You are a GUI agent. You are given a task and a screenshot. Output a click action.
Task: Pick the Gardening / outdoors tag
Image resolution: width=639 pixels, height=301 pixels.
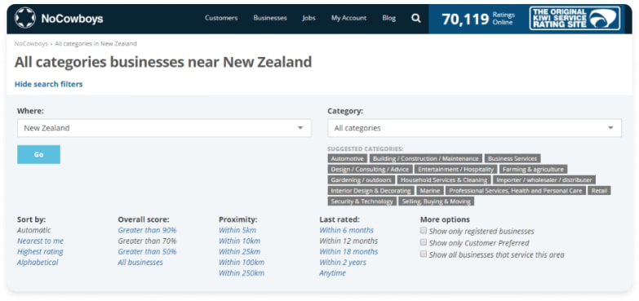tap(361, 179)
